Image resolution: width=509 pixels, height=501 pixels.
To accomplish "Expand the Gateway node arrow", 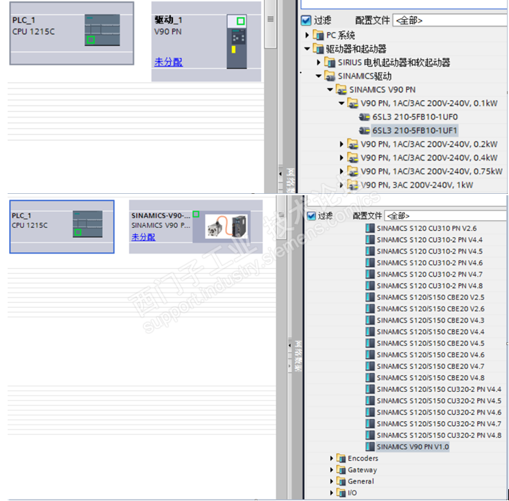I will point(331,470).
